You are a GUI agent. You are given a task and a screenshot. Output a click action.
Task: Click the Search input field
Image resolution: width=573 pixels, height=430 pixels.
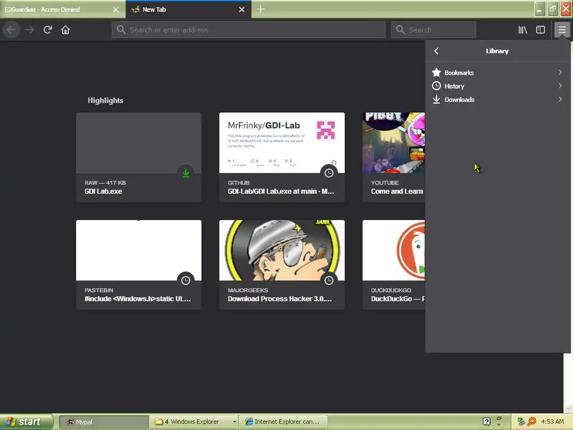434,30
